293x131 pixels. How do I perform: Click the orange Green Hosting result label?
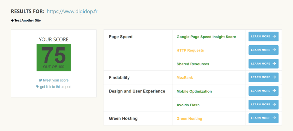[x=189, y=119]
